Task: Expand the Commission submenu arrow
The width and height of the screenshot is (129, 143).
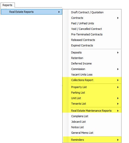Action: pyautogui.click(x=118, y=69)
